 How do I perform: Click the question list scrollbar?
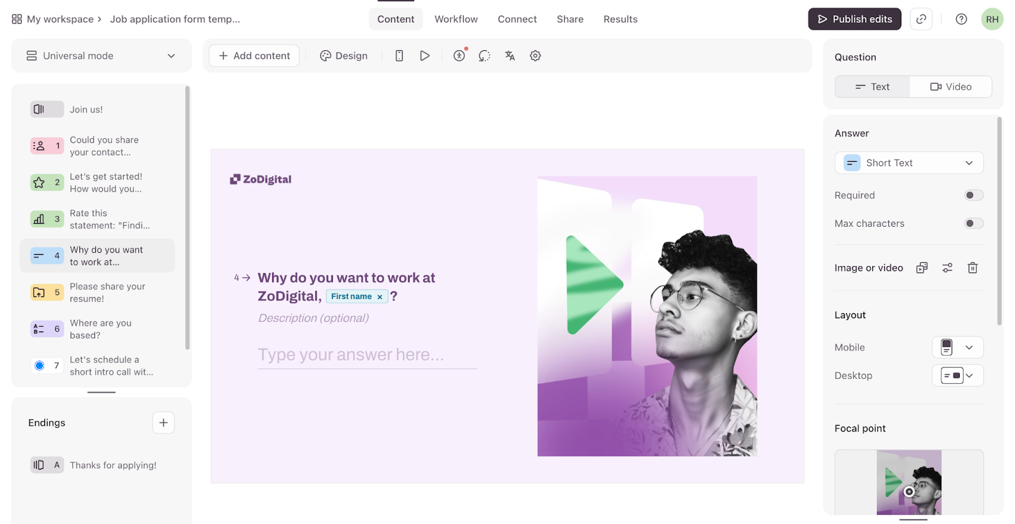[x=187, y=217]
